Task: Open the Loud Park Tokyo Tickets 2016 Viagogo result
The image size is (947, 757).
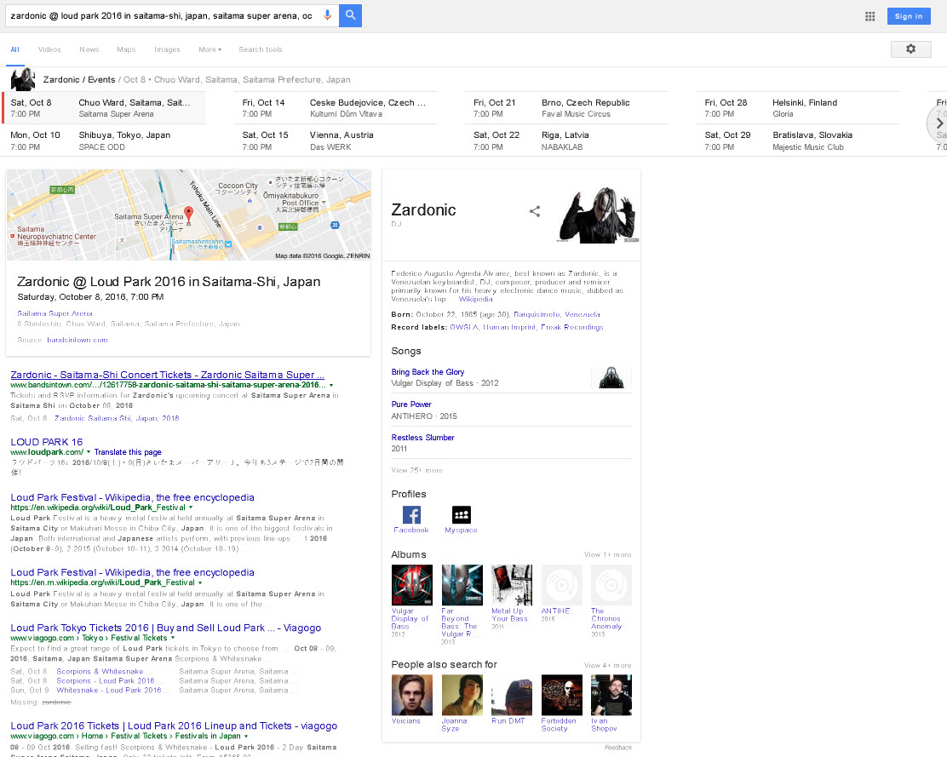Action: pyautogui.click(x=166, y=628)
